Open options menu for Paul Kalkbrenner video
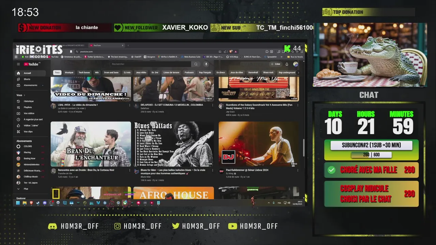The image size is (436, 245). pyautogui.click(x=297, y=170)
